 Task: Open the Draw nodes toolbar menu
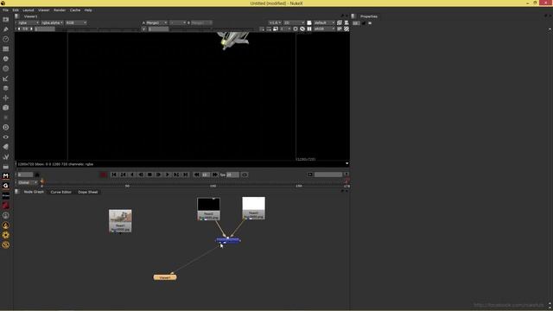[6, 29]
